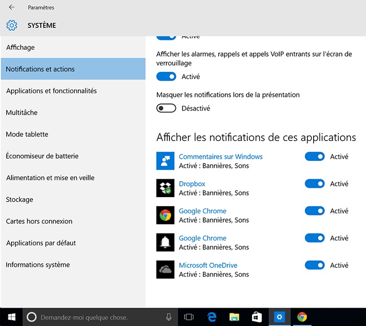Select Affichage in the sidebar
Image resolution: width=366 pixels, height=326 pixels.
20,47
